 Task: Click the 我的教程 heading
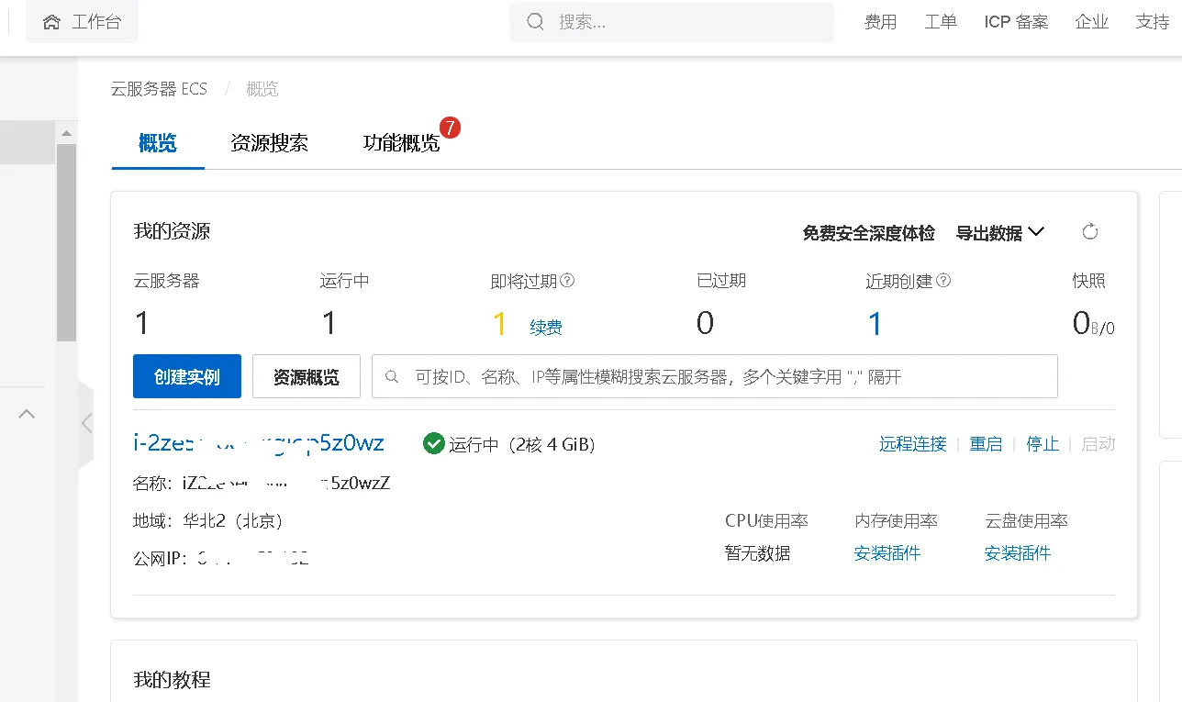tap(172, 680)
